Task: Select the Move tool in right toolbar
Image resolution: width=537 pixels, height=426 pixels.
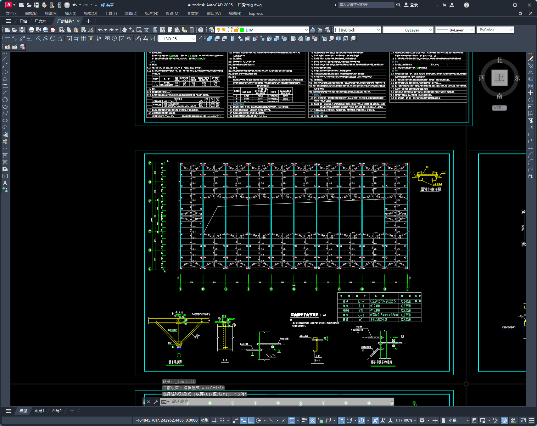Action: 531,93
